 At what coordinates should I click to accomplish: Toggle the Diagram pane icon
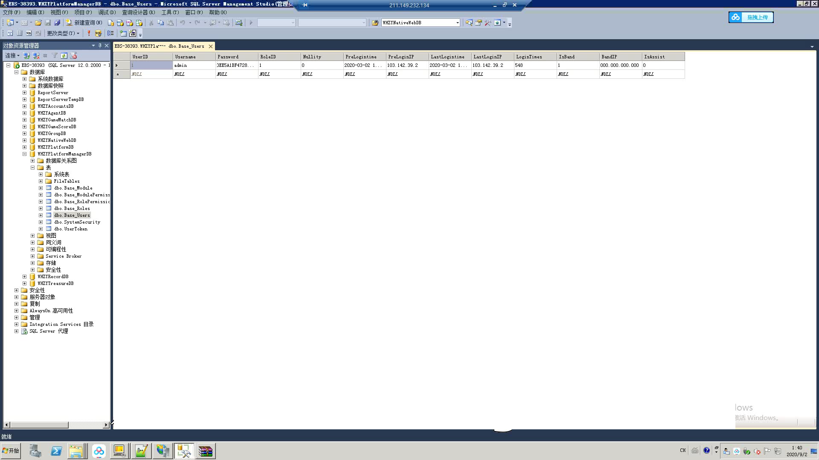tap(10, 33)
